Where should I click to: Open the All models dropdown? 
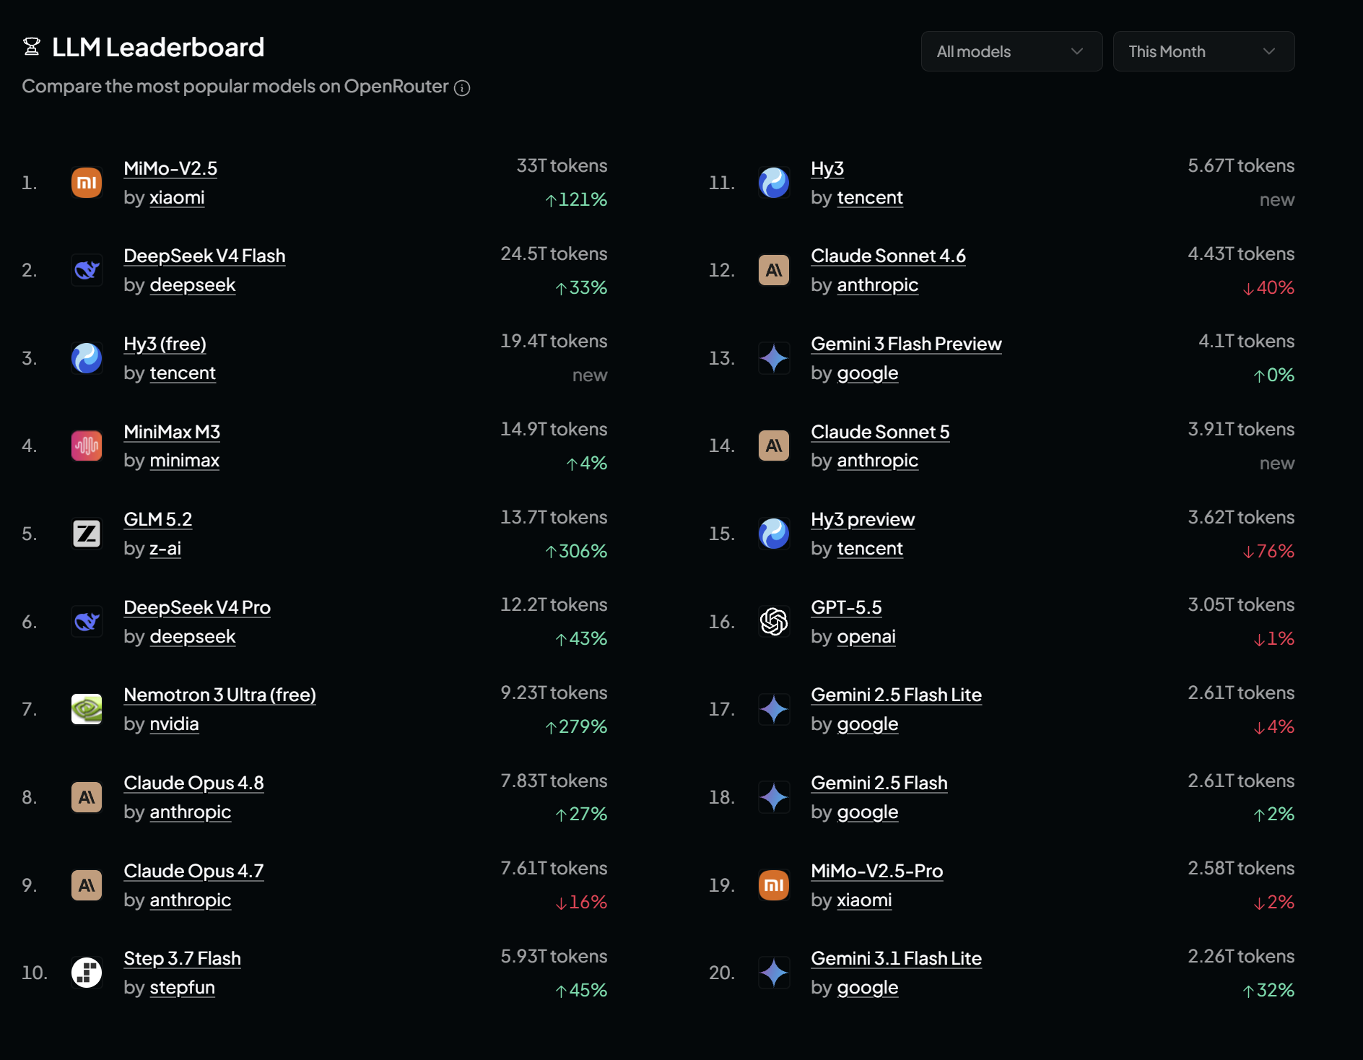pyautogui.click(x=1011, y=51)
